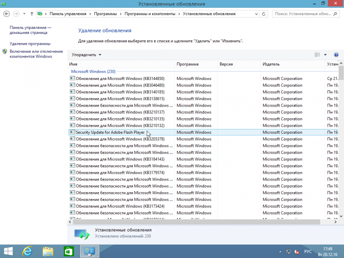The height and width of the screenshot is (258, 344).
Task: Go back with the navigation arrow
Action: (x=6, y=14)
